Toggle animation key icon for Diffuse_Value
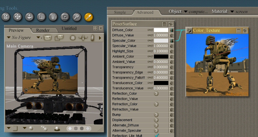The width and height of the screenshot is (258, 137). [150, 35]
